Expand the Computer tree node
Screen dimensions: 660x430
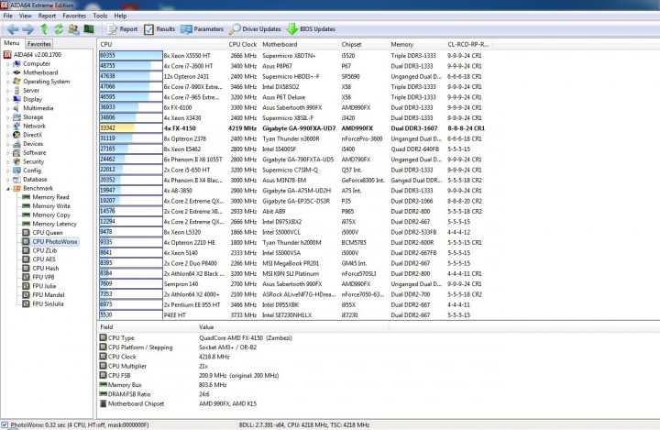point(7,64)
